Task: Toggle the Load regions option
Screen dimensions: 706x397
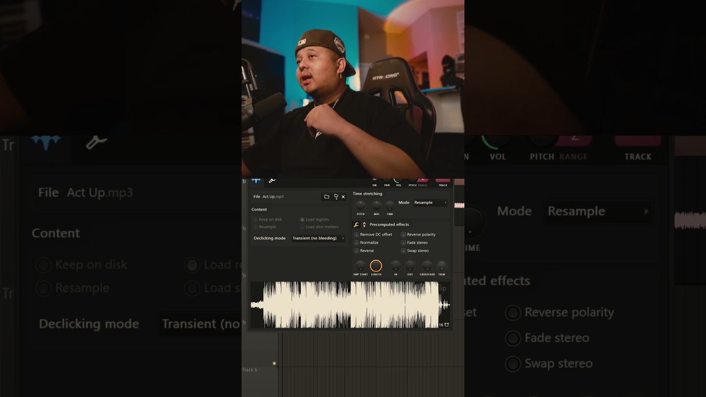Action: tap(314, 219)
